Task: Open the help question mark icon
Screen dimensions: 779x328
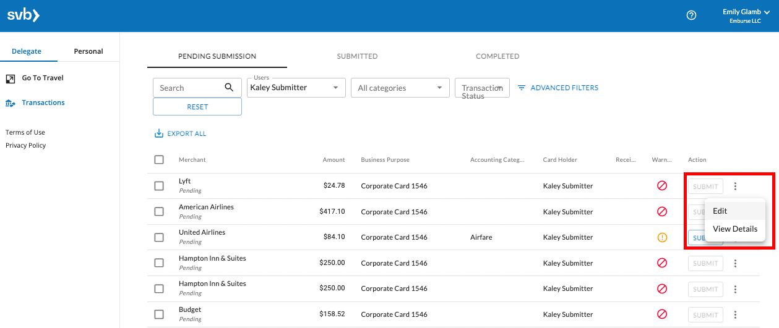Action: tap(692, 15)
